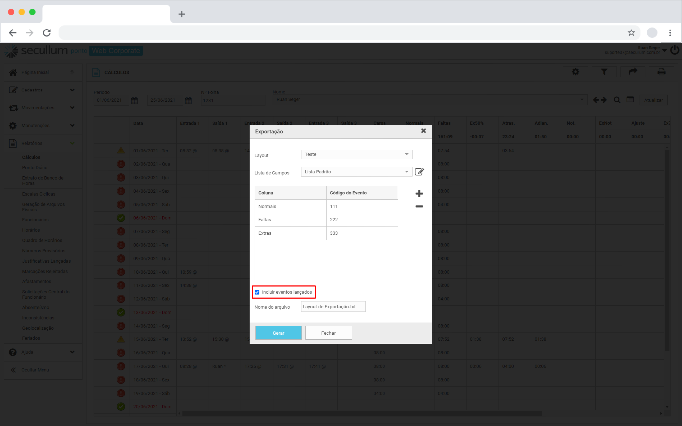Viewport: 682px width, 426px height.
Task: Click the Fechar button
Action: pyautogui.click(x=328, y=333)
